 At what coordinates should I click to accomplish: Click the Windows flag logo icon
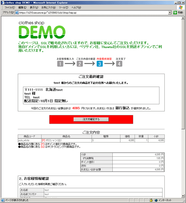pos(180,7)
